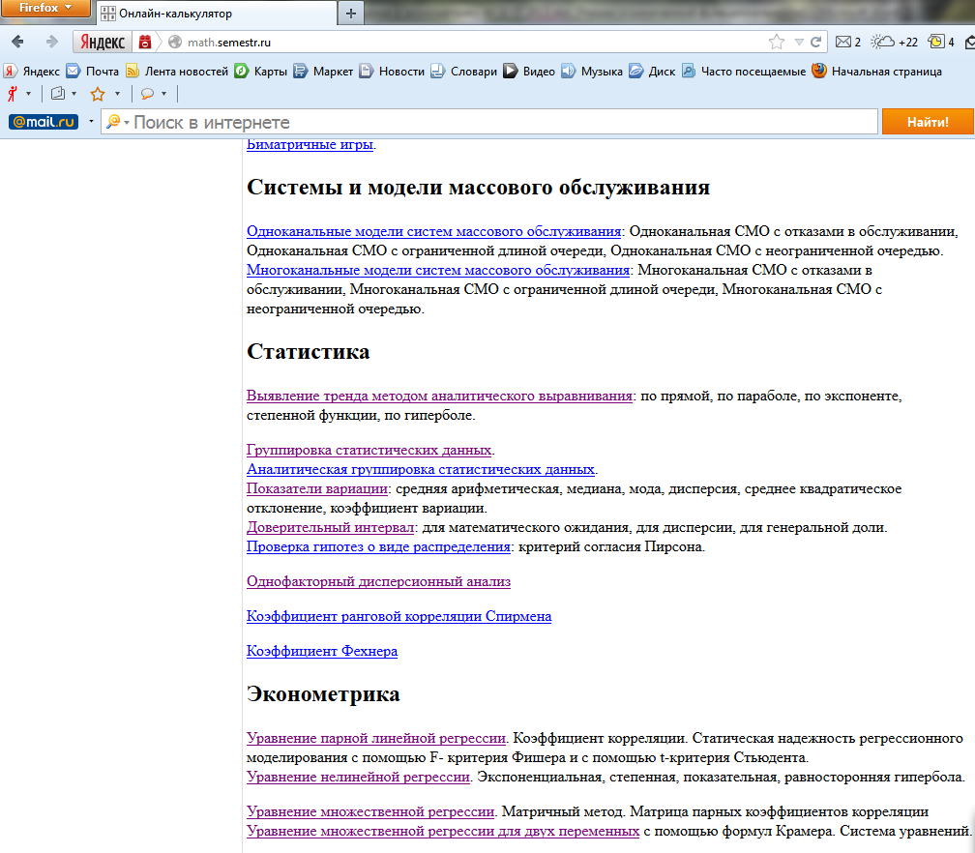Click the orange Найти! button

tap(928, 122)
